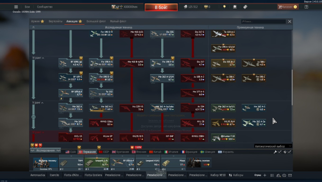Image resolution: width=322 pixels, height=182 pixels.
Task: Open the hamburger main menu
Action: pyautogui.click(x=16, y=7)
